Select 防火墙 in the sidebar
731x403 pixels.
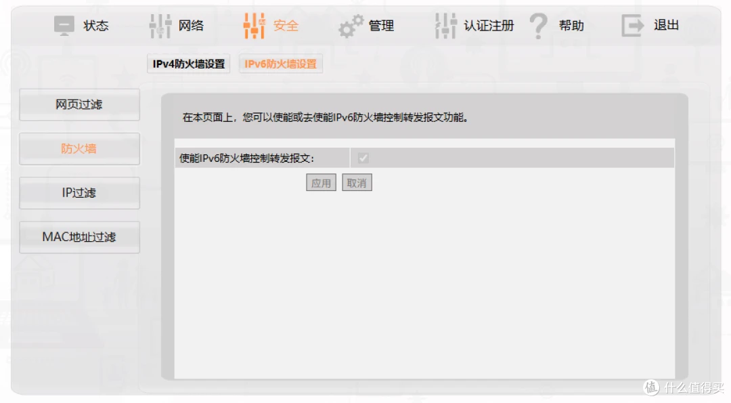[79, 149]
